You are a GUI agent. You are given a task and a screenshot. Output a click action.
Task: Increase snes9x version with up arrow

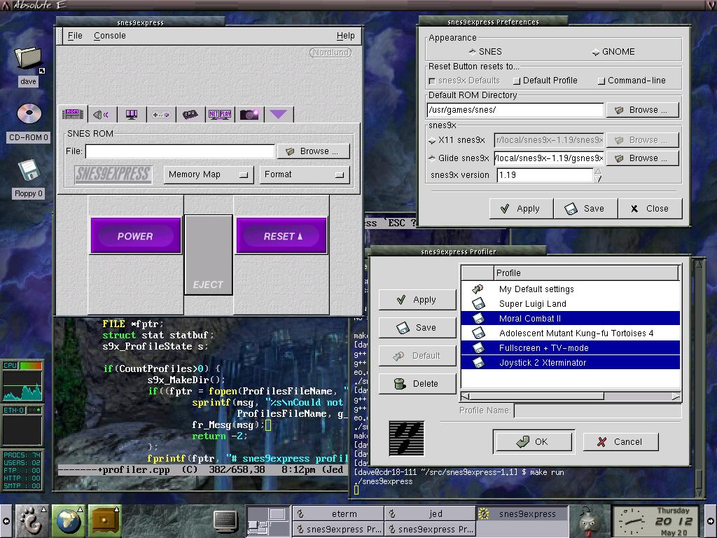tap(598, 171)
